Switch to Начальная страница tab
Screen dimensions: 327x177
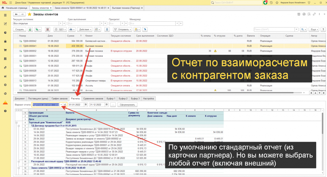point(15,8)
